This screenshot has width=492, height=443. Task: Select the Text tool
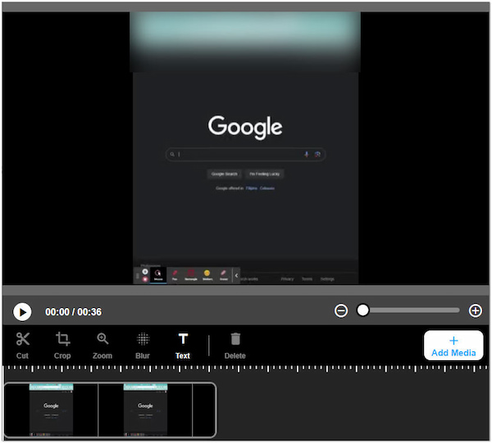click(x=183, y=346)
